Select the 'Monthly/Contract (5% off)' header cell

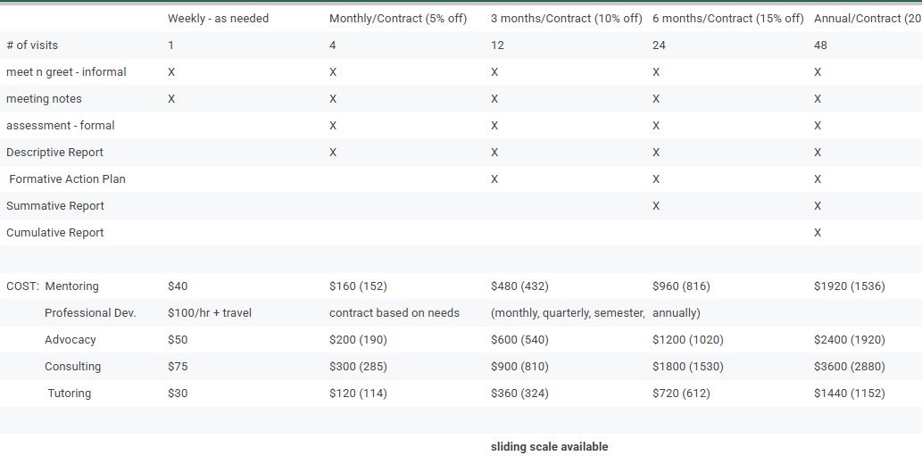point(398,19)
